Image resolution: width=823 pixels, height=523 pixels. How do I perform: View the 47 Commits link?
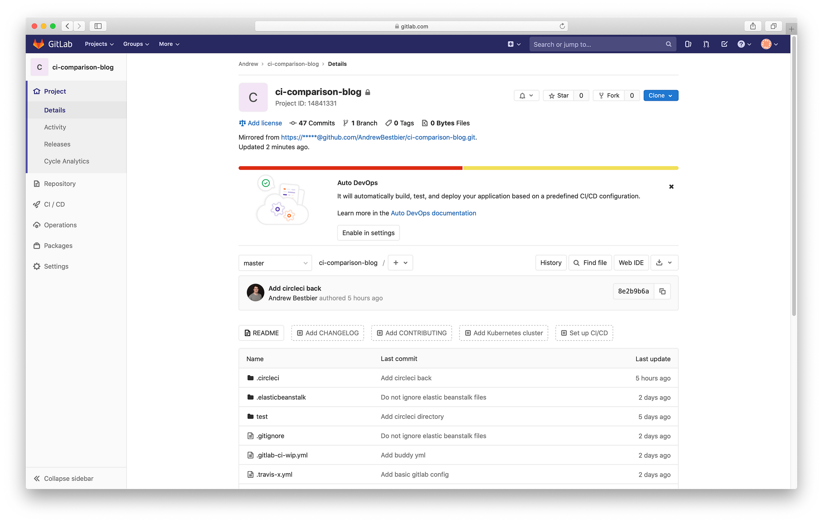pos(312,123)
